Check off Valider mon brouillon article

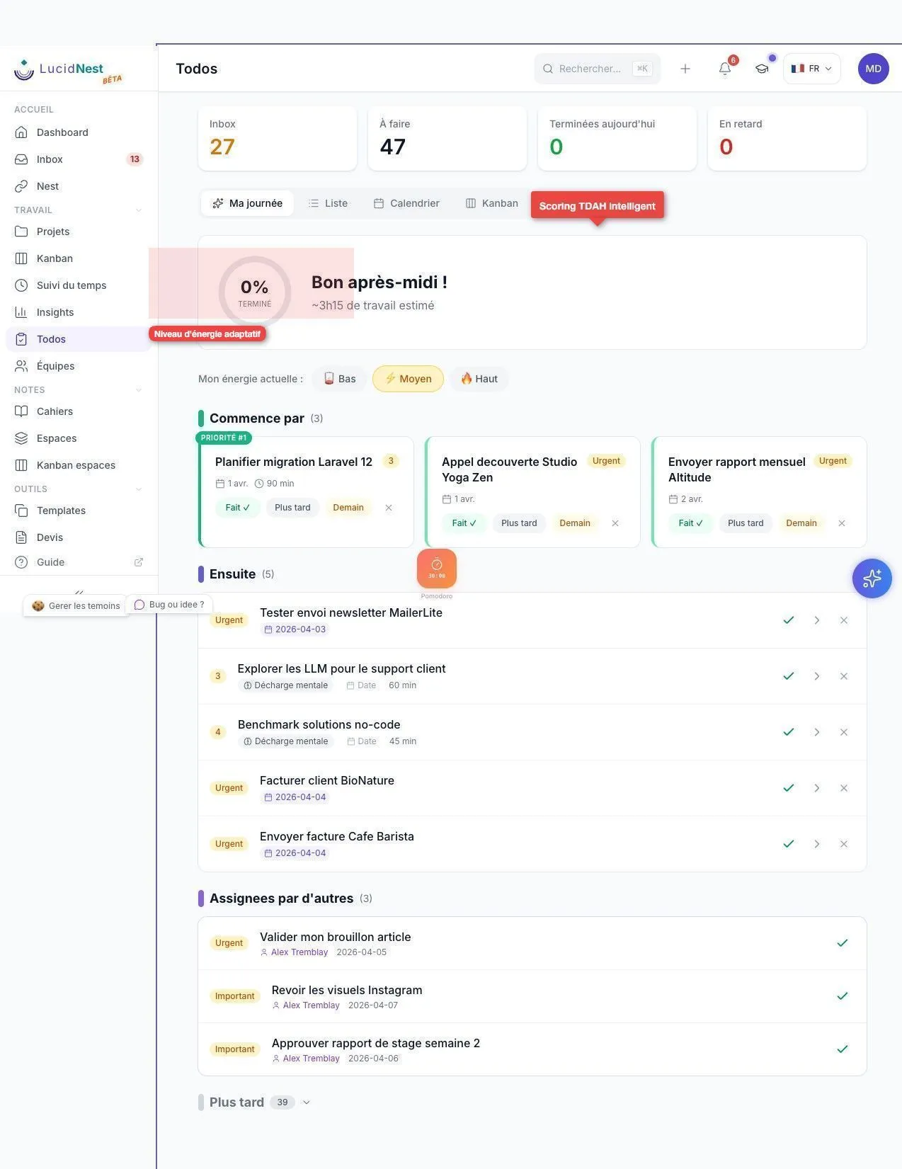(843, 943)
